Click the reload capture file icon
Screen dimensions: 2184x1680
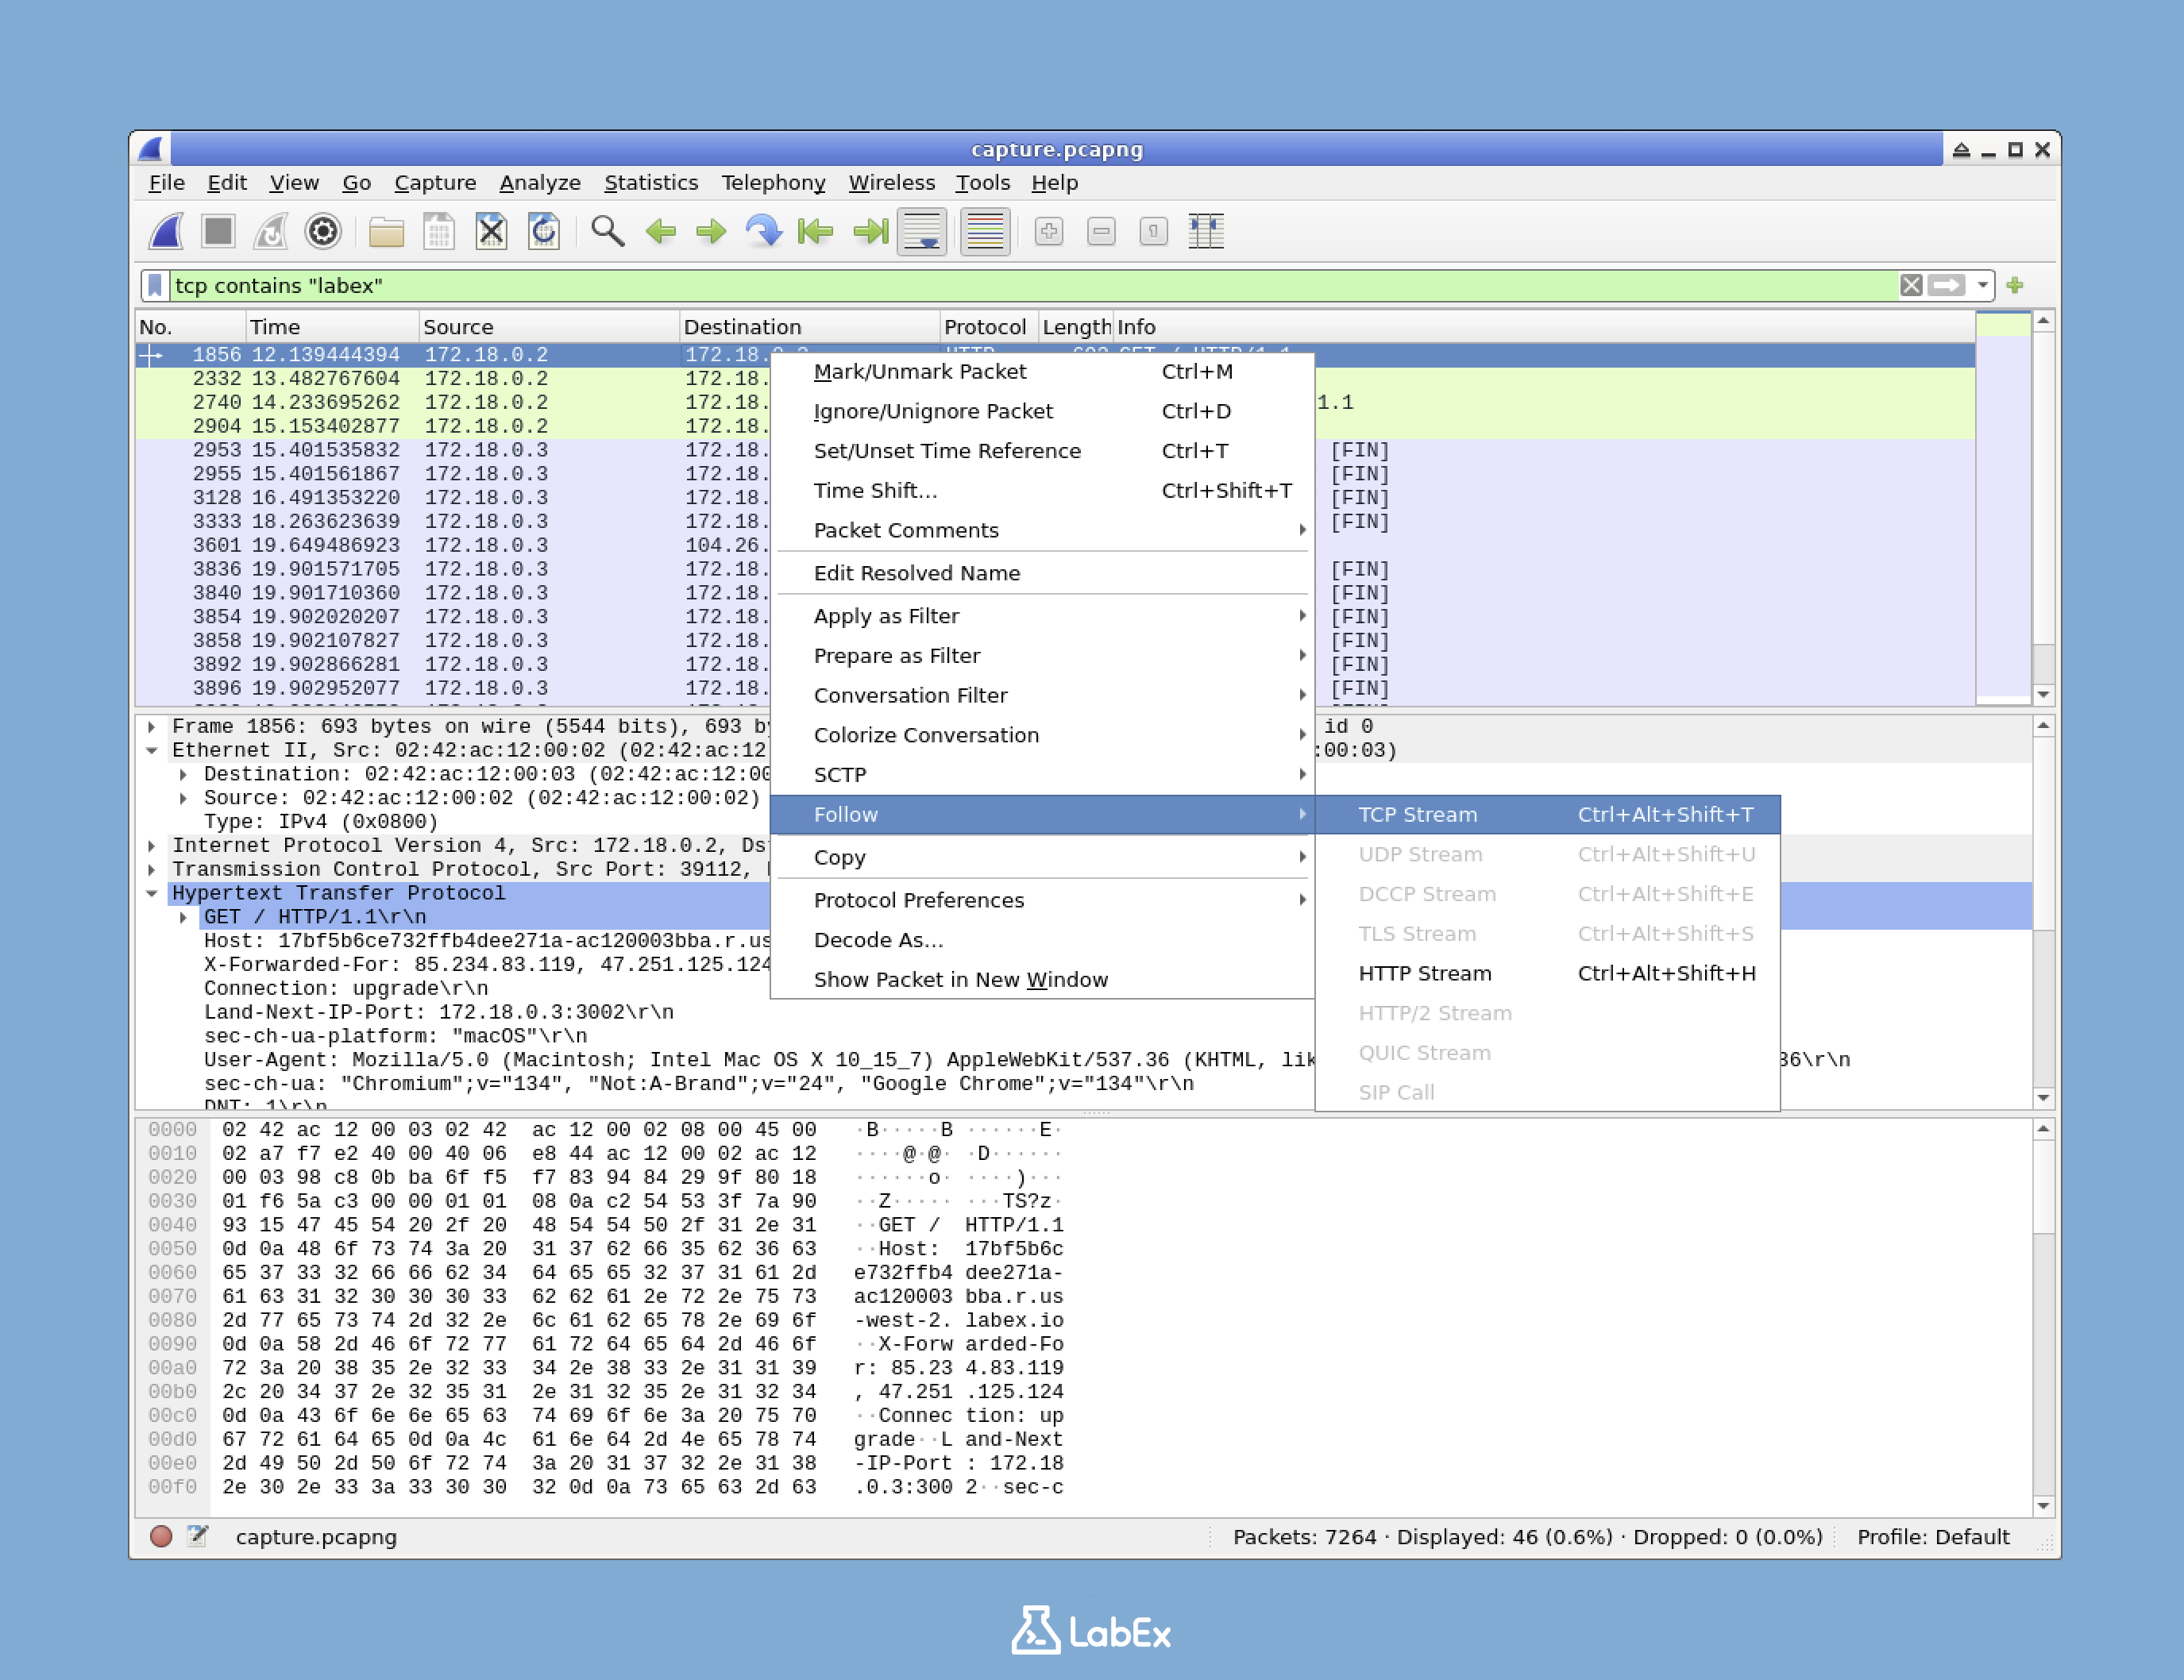[543, 232]
